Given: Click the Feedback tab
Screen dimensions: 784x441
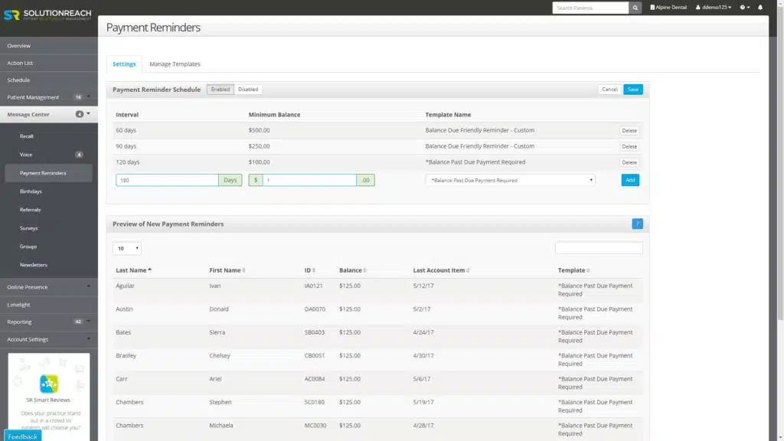Looking at the screenshot, I should point(21,436).
